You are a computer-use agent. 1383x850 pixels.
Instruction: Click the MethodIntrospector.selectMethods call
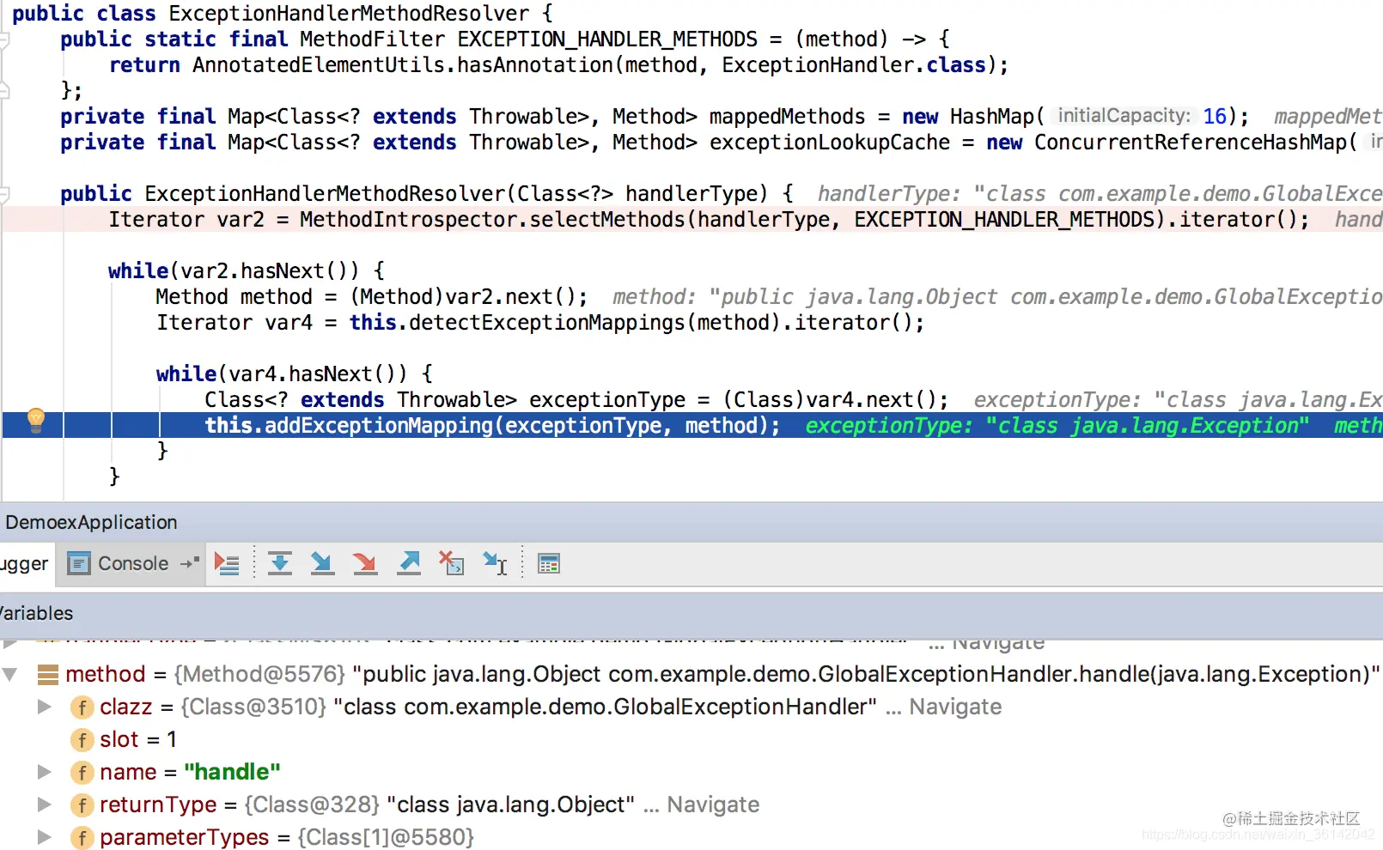tap(492, 220)
